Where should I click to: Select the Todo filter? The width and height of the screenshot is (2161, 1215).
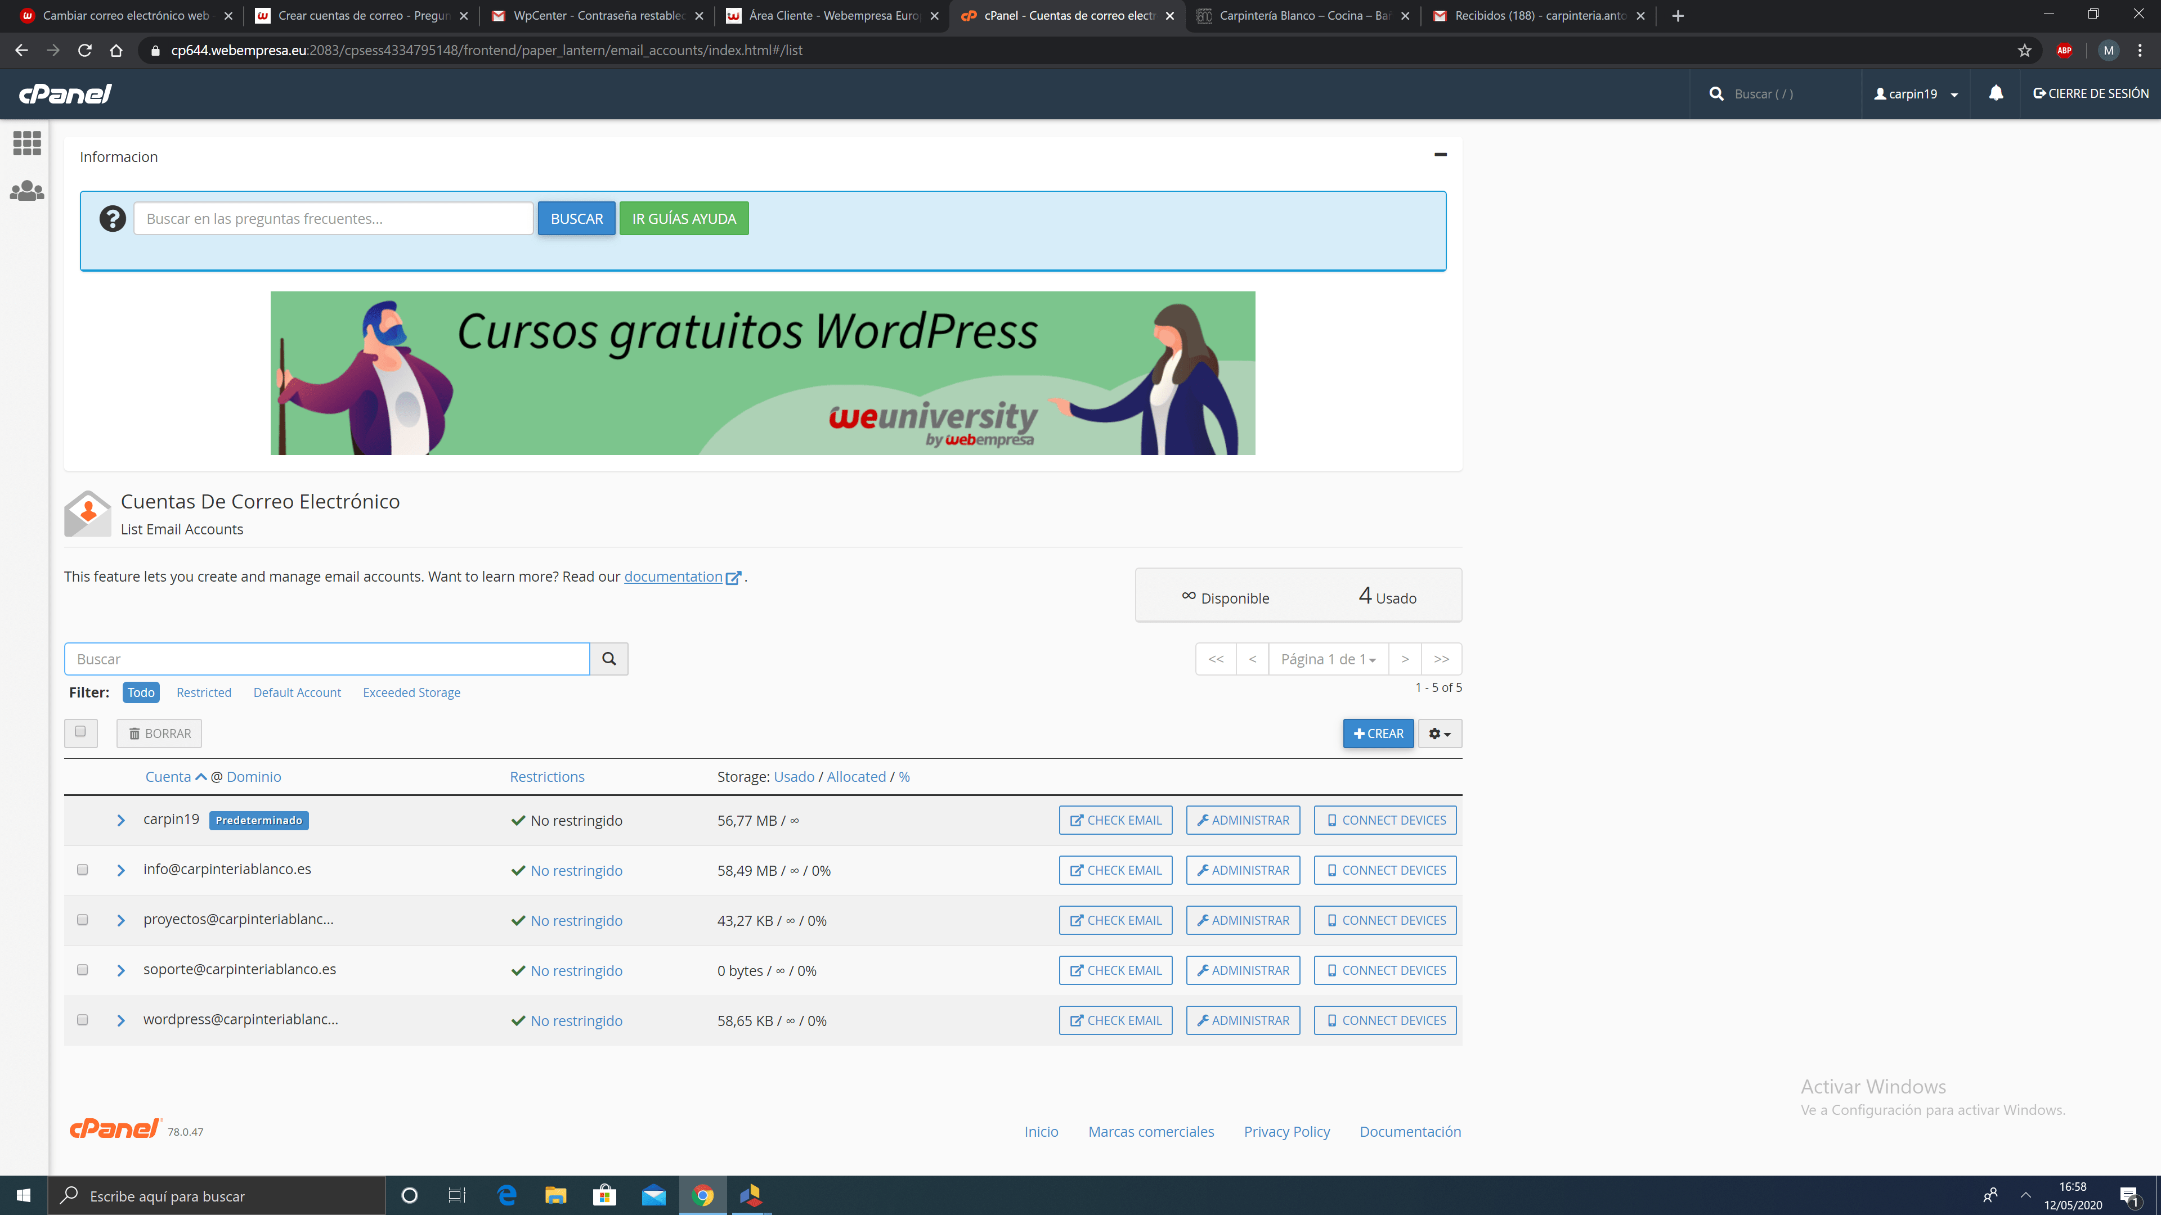click(141, 692)
